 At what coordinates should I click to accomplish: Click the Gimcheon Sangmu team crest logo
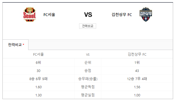pyautogui.click(x=146, y=14)
